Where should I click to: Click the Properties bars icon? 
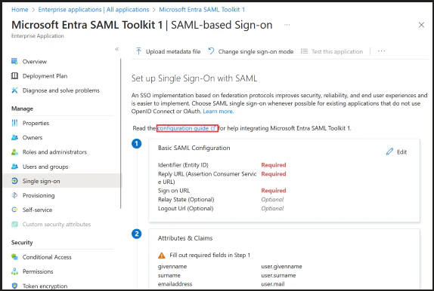(14, 123)
